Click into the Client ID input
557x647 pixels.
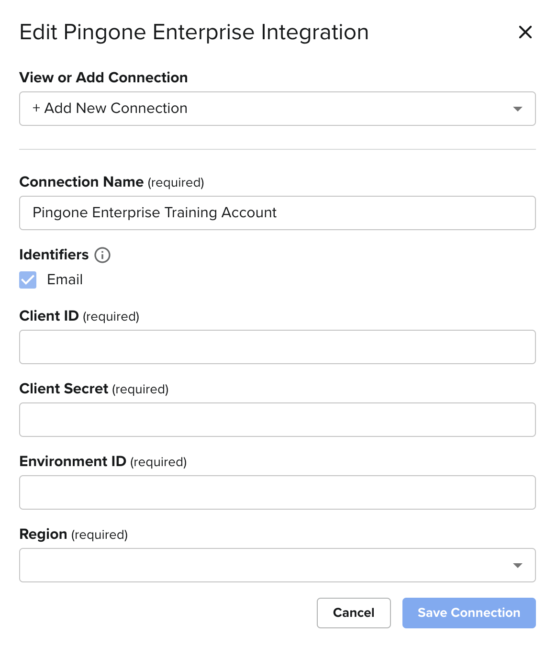click(x=277, y=347)
